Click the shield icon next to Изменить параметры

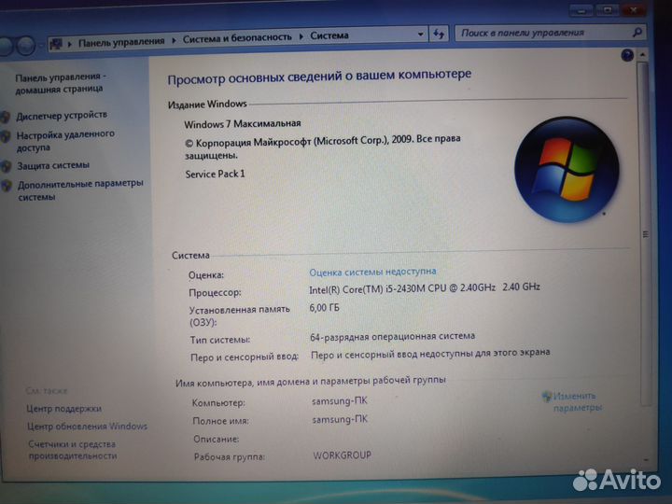pos(546,397)
